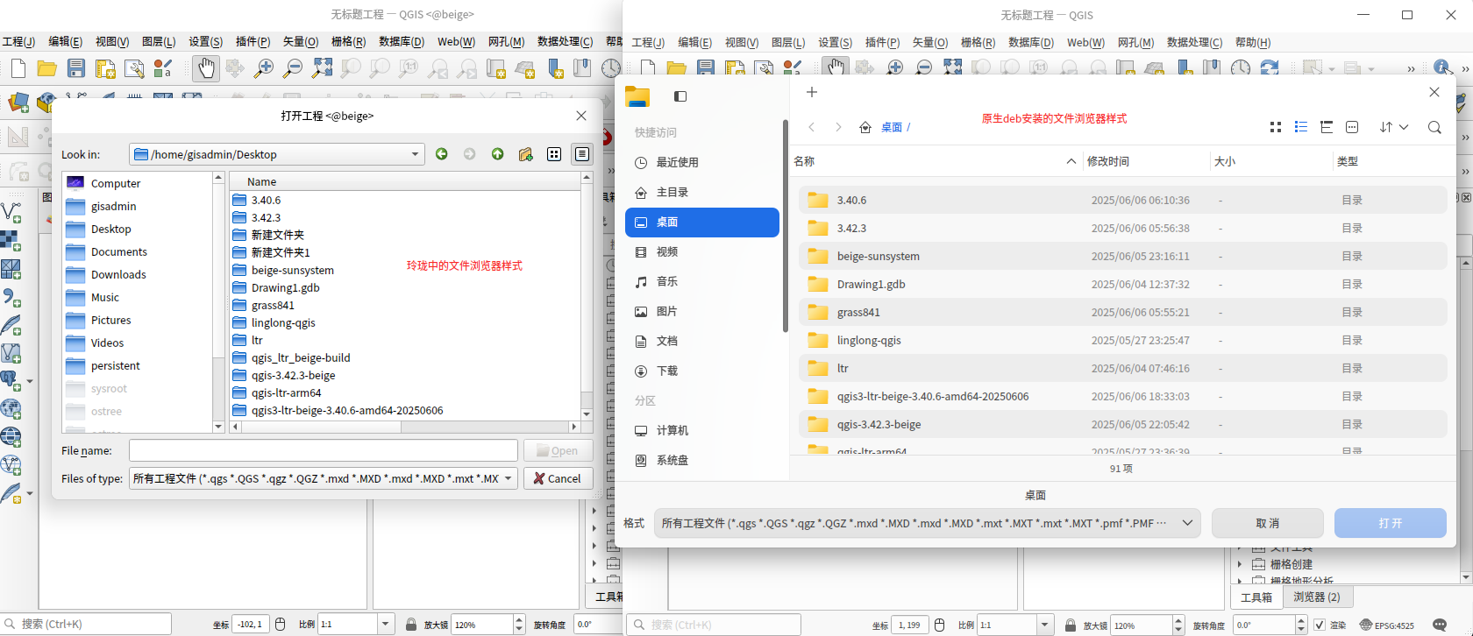Click EPSG:4525 CRS indicator in status bar
The width and height of the screenshot is (1473, 636).
pyautogui.click(x=1387, y=625)
